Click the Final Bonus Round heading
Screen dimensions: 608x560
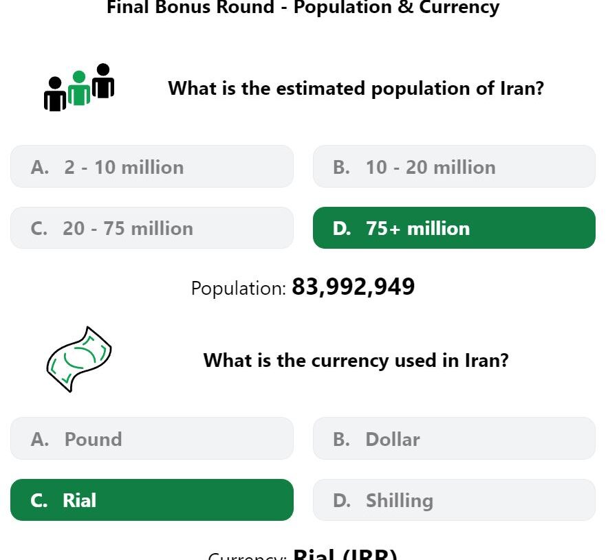pyautogui.click(x=303, y=8)
